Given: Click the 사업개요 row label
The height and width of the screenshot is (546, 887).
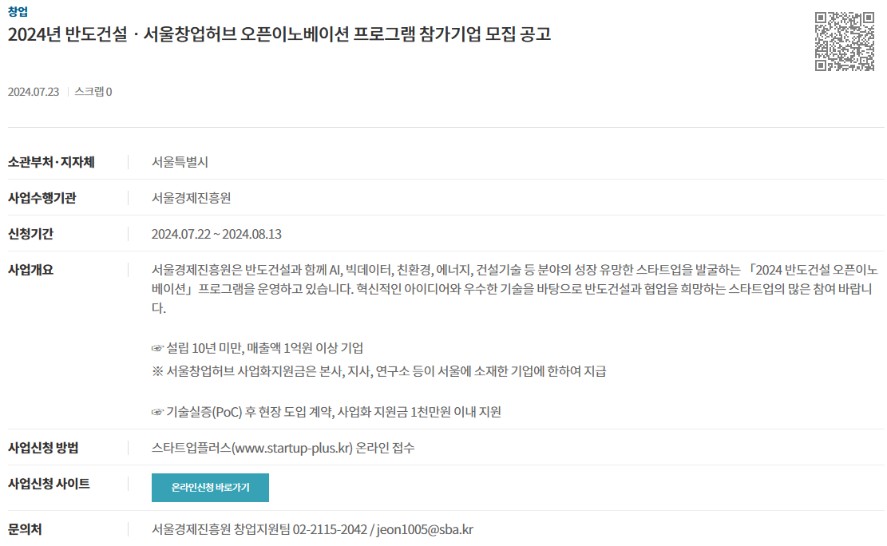Looking at the screenshot, I should (30, 270).
